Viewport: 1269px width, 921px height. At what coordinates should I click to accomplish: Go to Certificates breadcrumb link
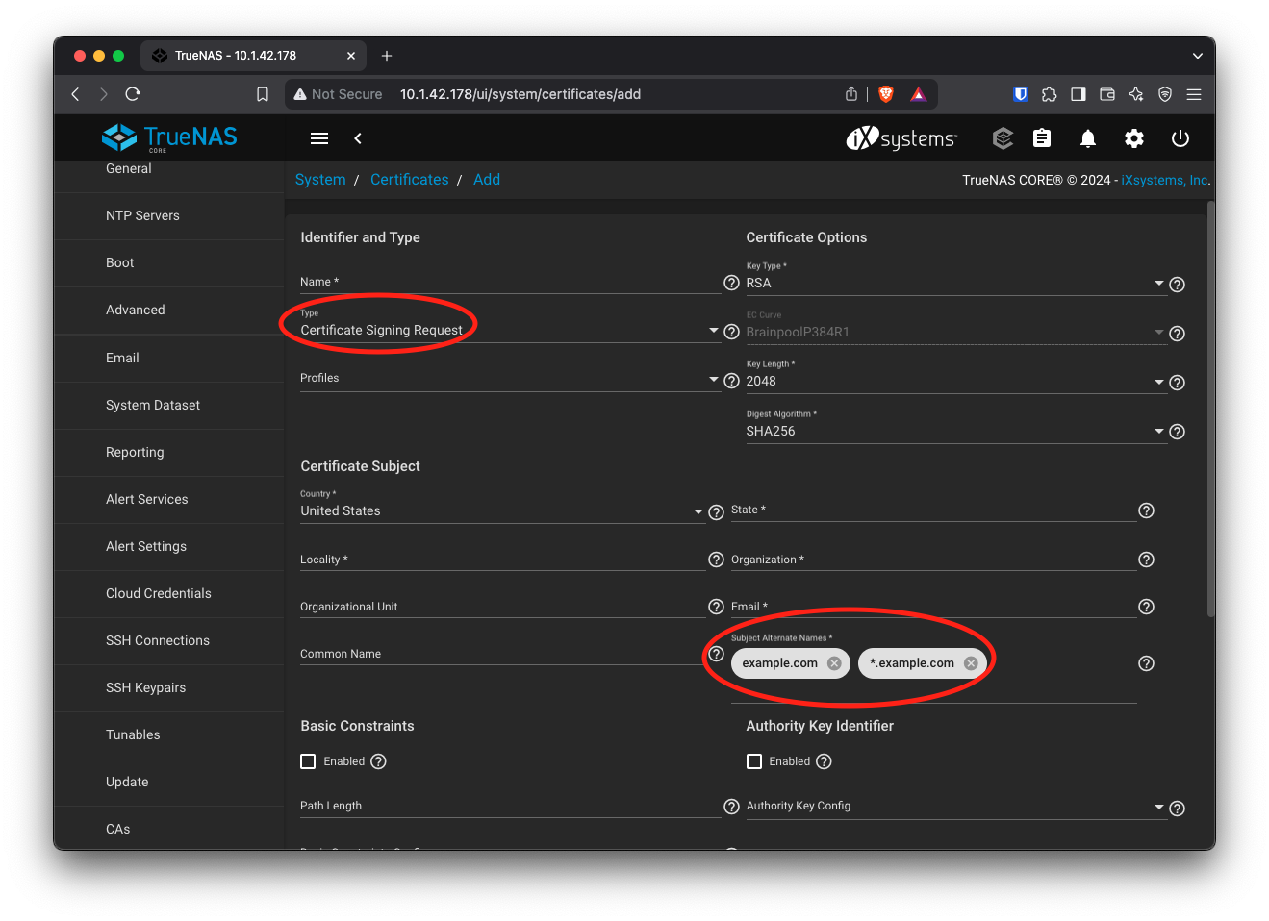pyautogui.click(x=410, y=180)
